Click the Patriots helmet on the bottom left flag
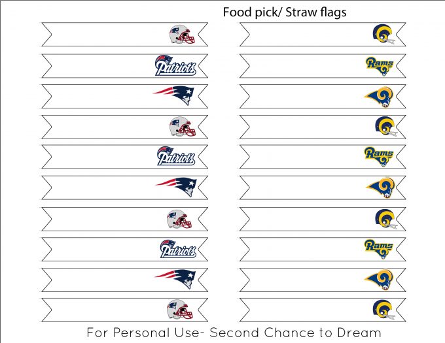The height and width of the screenshot is (343, 445). (x=180, y=309)
